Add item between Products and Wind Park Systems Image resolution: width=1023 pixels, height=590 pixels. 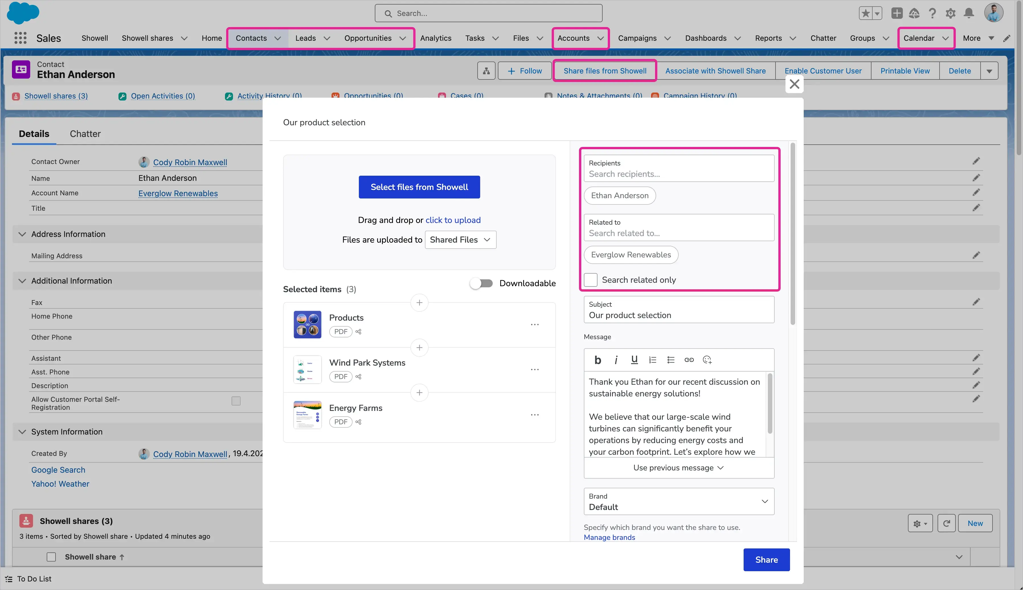point(420,348)
